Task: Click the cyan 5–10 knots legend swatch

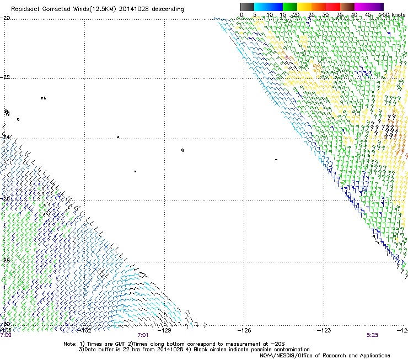Action: point(261,7)
